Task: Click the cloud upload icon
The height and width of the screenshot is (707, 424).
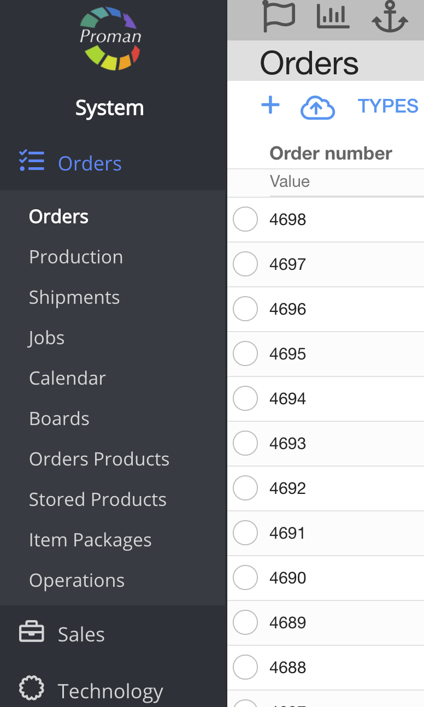Action: (317, 108)
